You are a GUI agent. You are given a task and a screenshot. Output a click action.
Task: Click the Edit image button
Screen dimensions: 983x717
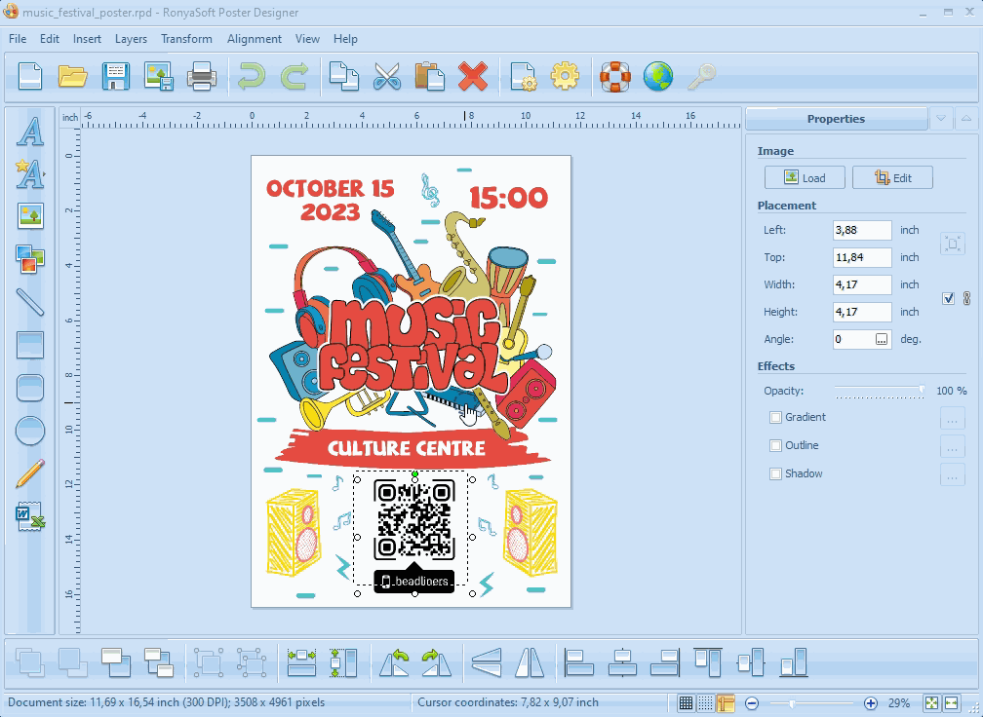coord(892,178)
